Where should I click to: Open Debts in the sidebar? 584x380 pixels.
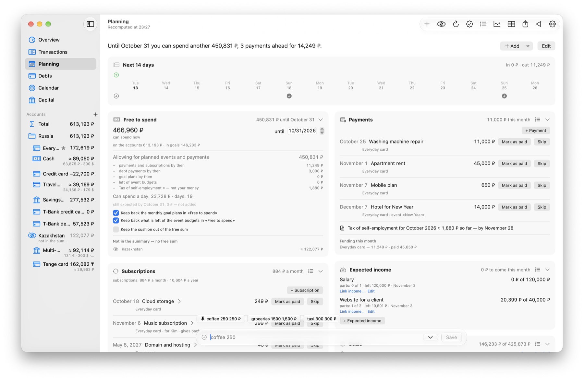tap(61, 76)
